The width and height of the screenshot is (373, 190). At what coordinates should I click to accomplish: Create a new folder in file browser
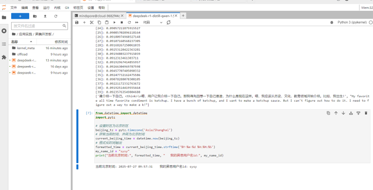coord(35,16)
